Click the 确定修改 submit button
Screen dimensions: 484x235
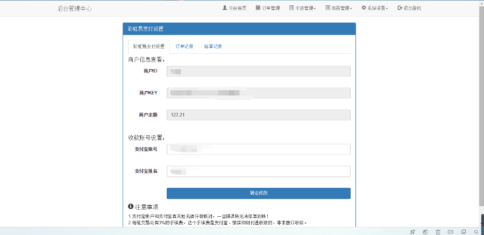coord(259,193)
